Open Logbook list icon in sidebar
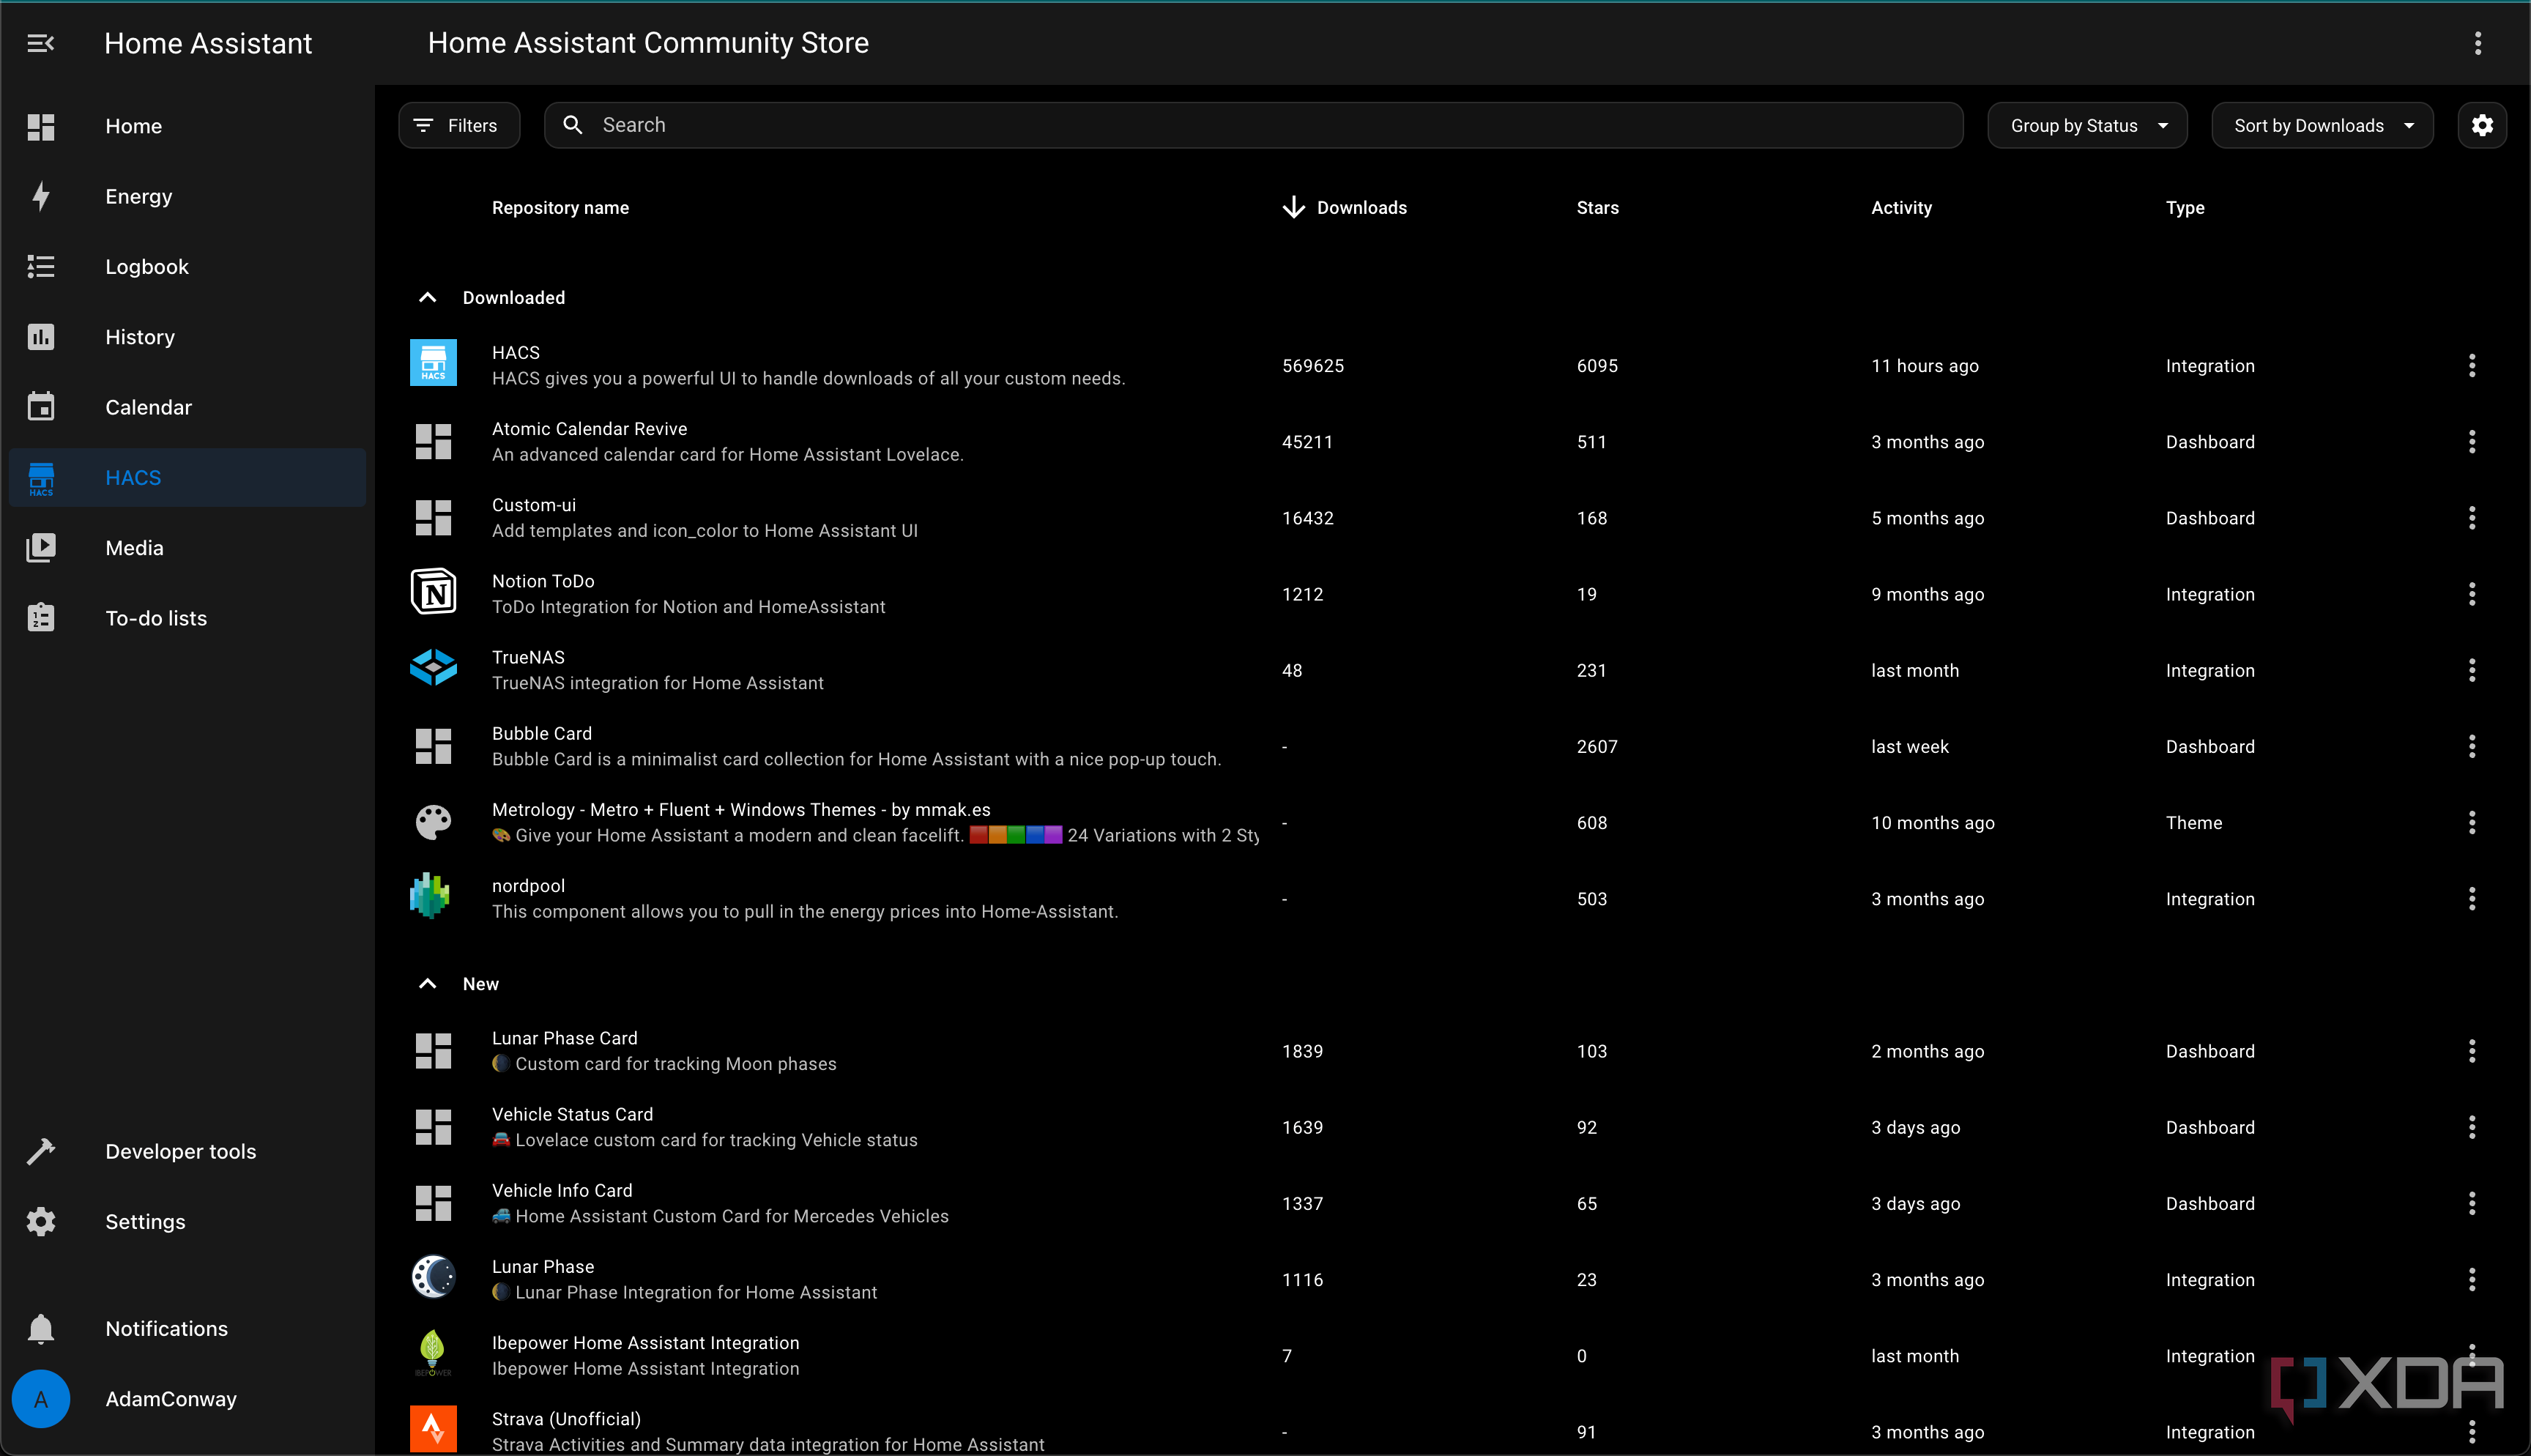2531x1456 pixels. (x=40, y=266)
